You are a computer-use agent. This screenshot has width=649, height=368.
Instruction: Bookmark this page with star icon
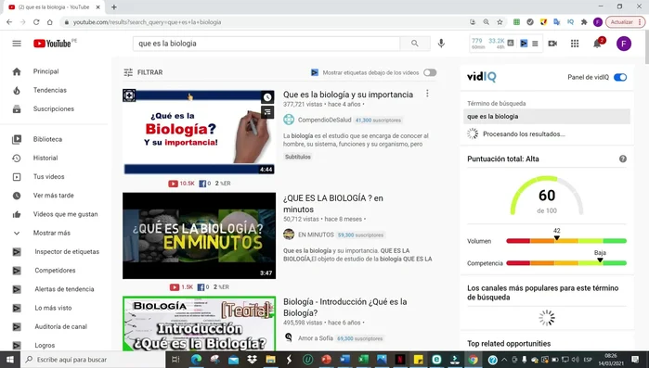pos(500,22)
